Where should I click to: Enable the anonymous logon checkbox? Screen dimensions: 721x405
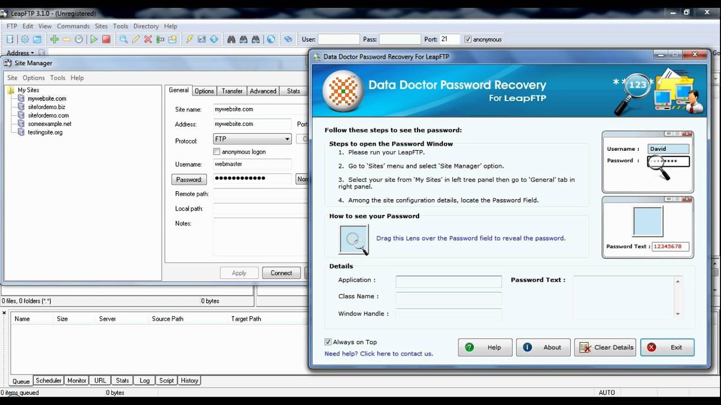click(216, 152)
